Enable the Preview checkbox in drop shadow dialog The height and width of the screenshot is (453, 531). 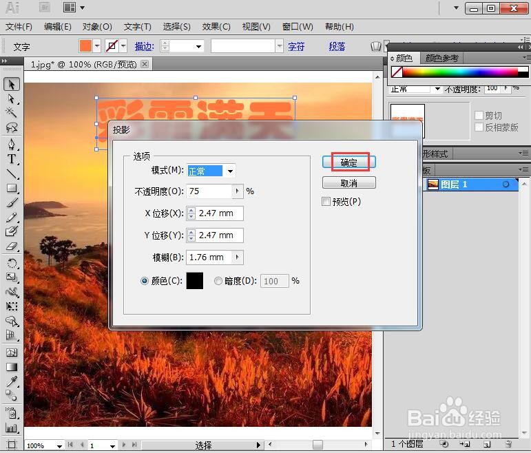click(326, 202)
